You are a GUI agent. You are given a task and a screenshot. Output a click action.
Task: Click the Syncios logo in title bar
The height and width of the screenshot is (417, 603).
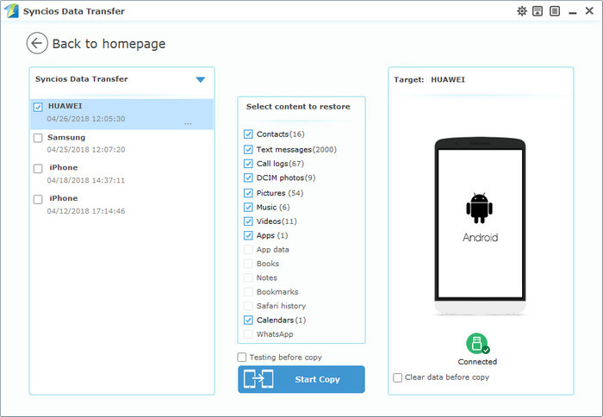click(11, 11)
